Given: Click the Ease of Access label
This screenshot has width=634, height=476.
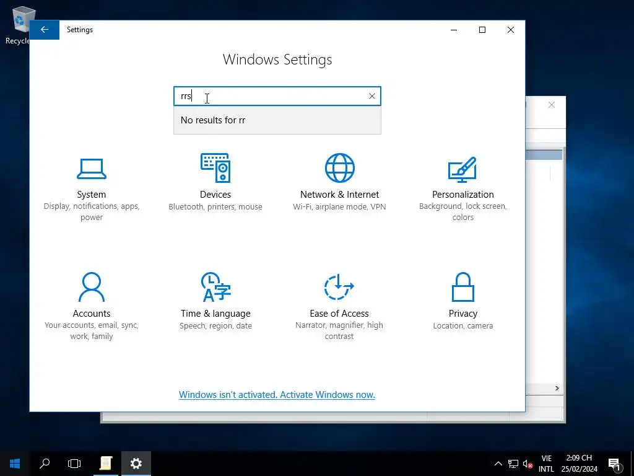Looking at the screenshot, I should tap(339, 313).
